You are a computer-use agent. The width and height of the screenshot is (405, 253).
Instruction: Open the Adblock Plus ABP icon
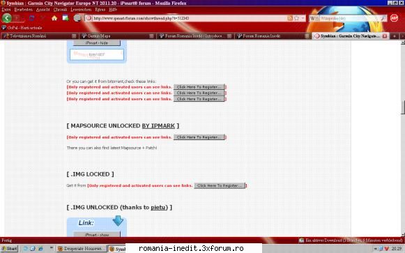(394, 18)
